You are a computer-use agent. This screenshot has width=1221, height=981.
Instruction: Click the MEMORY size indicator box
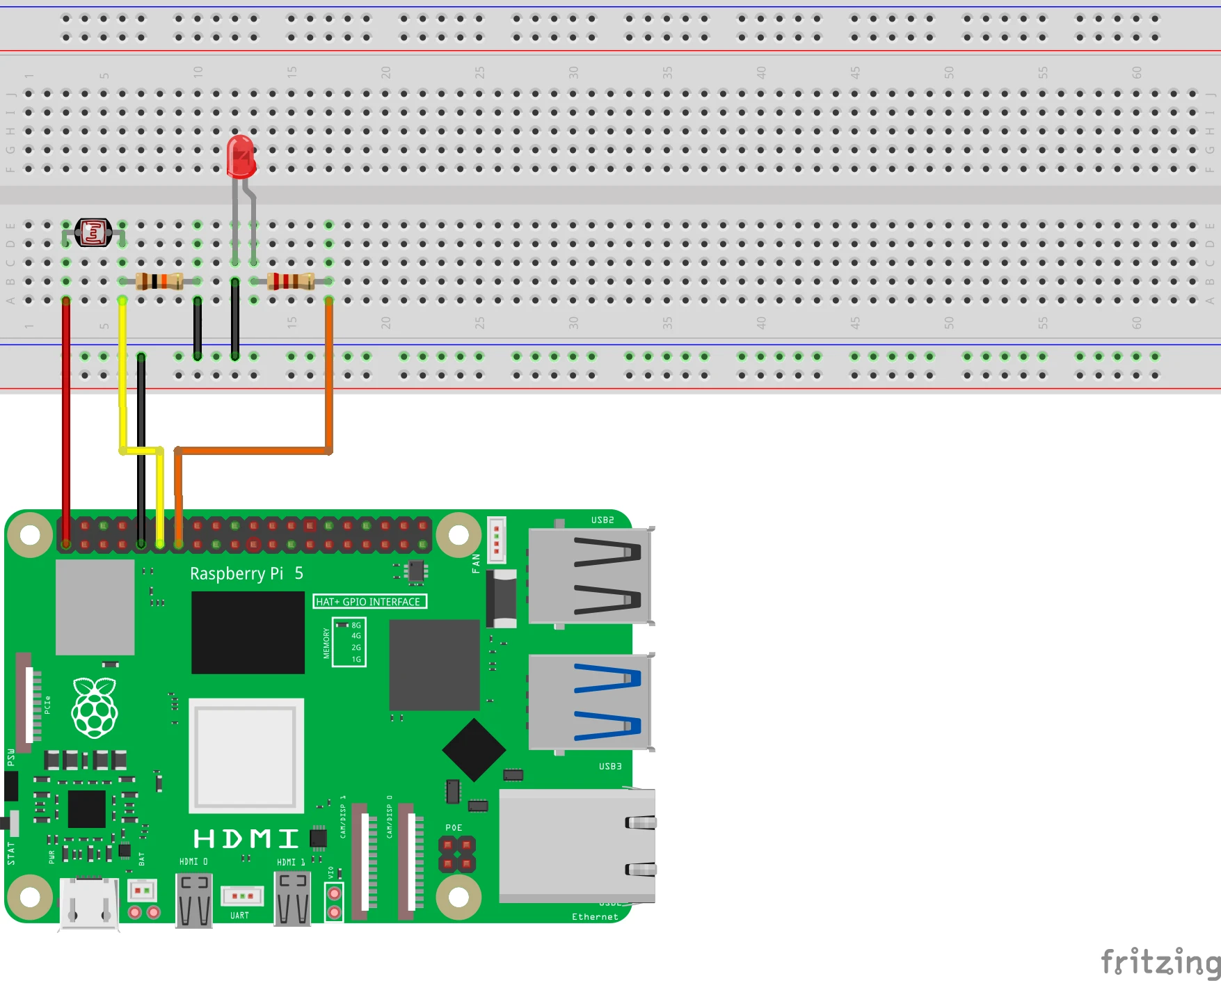coord(349,642)
